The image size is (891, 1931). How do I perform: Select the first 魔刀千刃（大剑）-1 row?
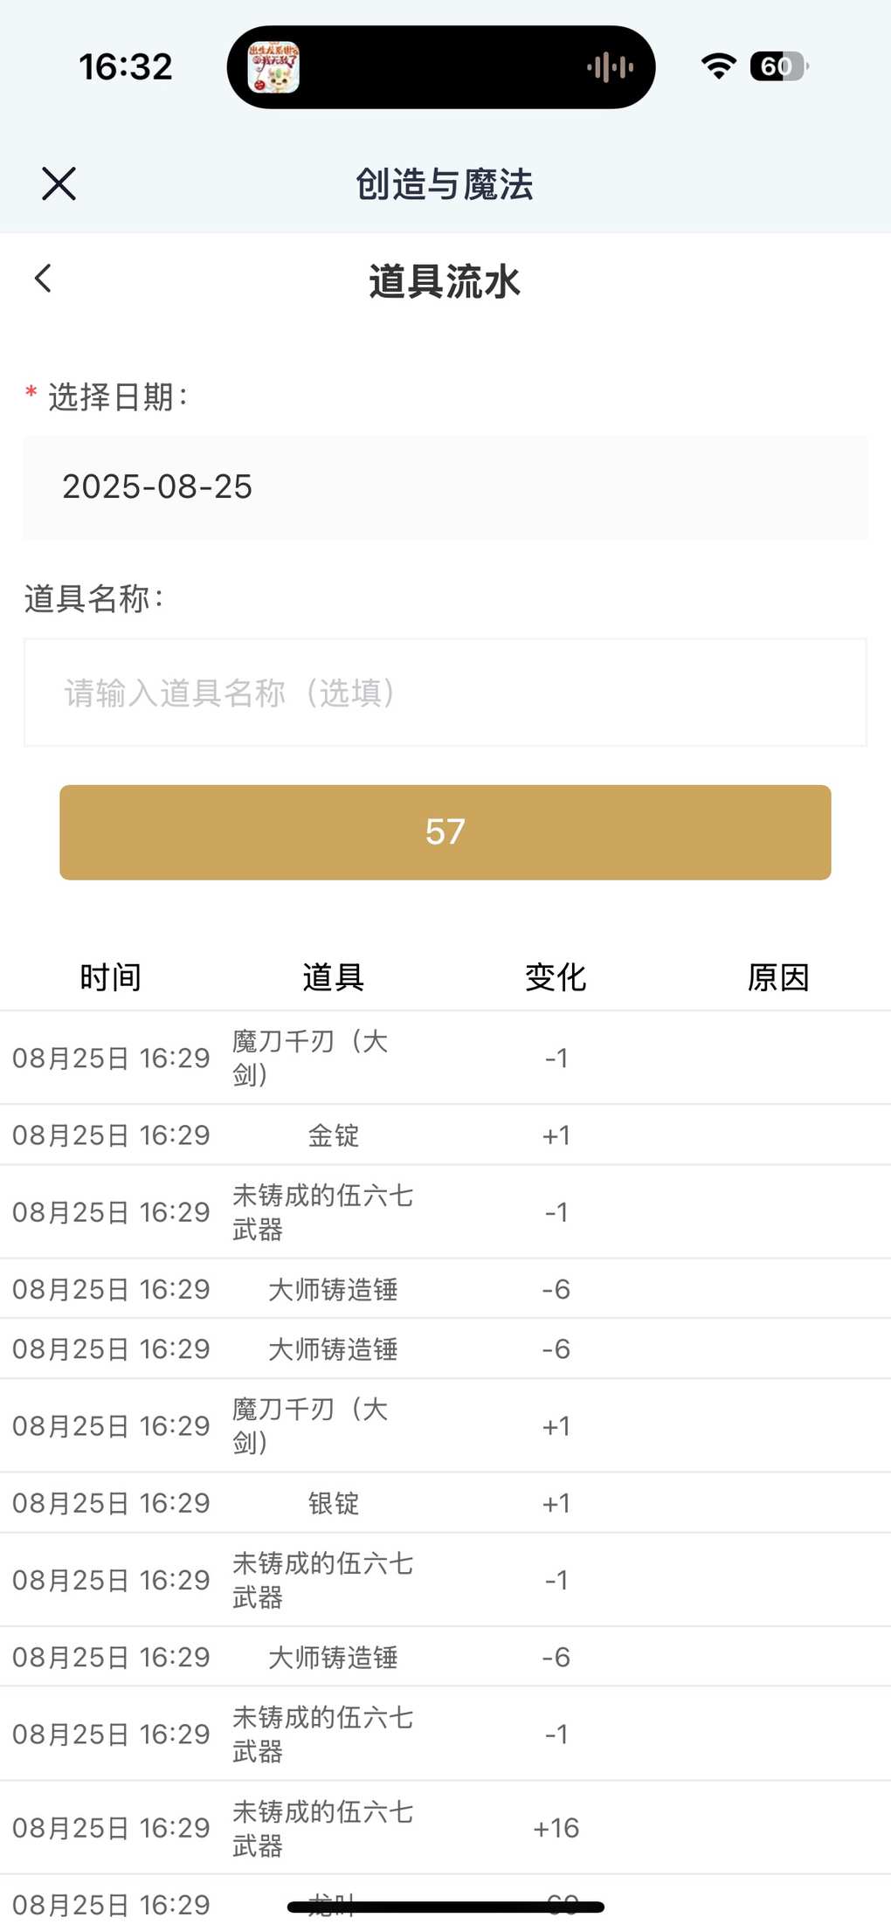click(x=445, y=1058)
